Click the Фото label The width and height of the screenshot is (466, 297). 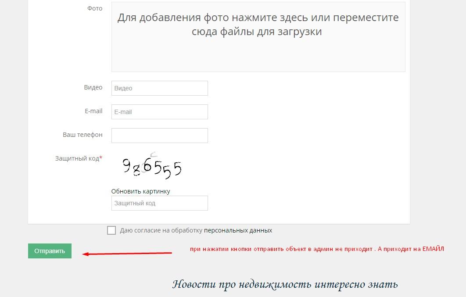pos(95,8)
